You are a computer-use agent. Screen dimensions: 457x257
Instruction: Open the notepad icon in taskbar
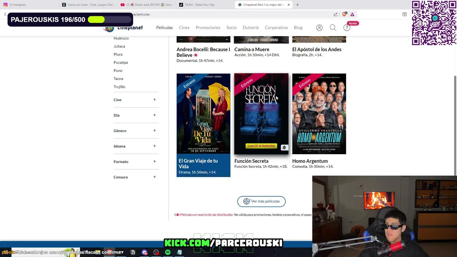[179, 252]
